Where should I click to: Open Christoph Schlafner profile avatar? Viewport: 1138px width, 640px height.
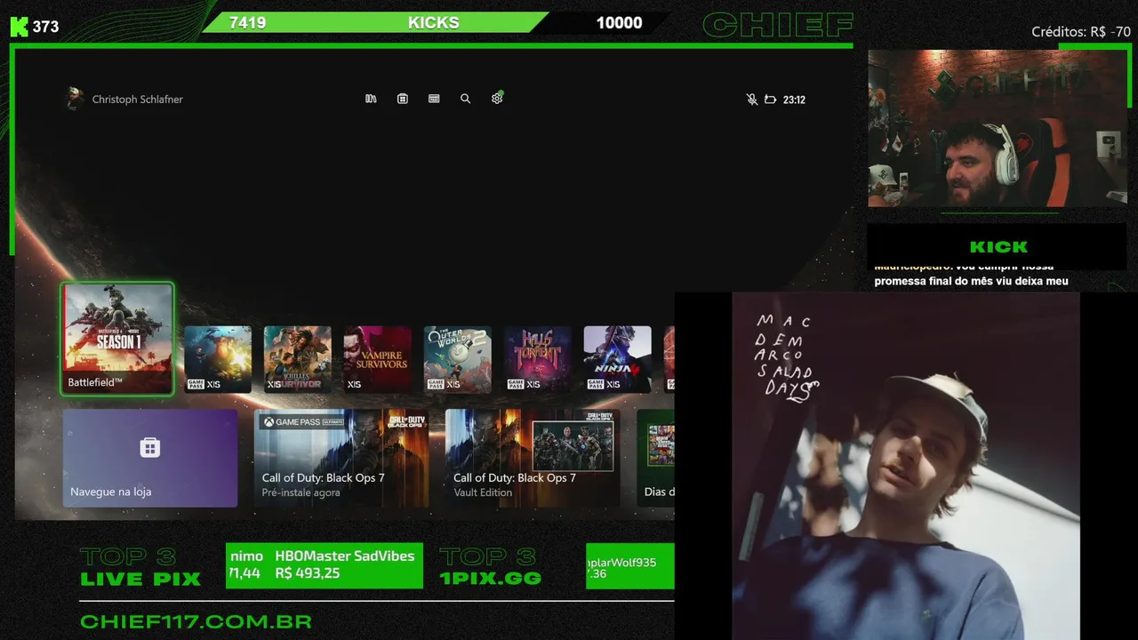click(76, 99)
